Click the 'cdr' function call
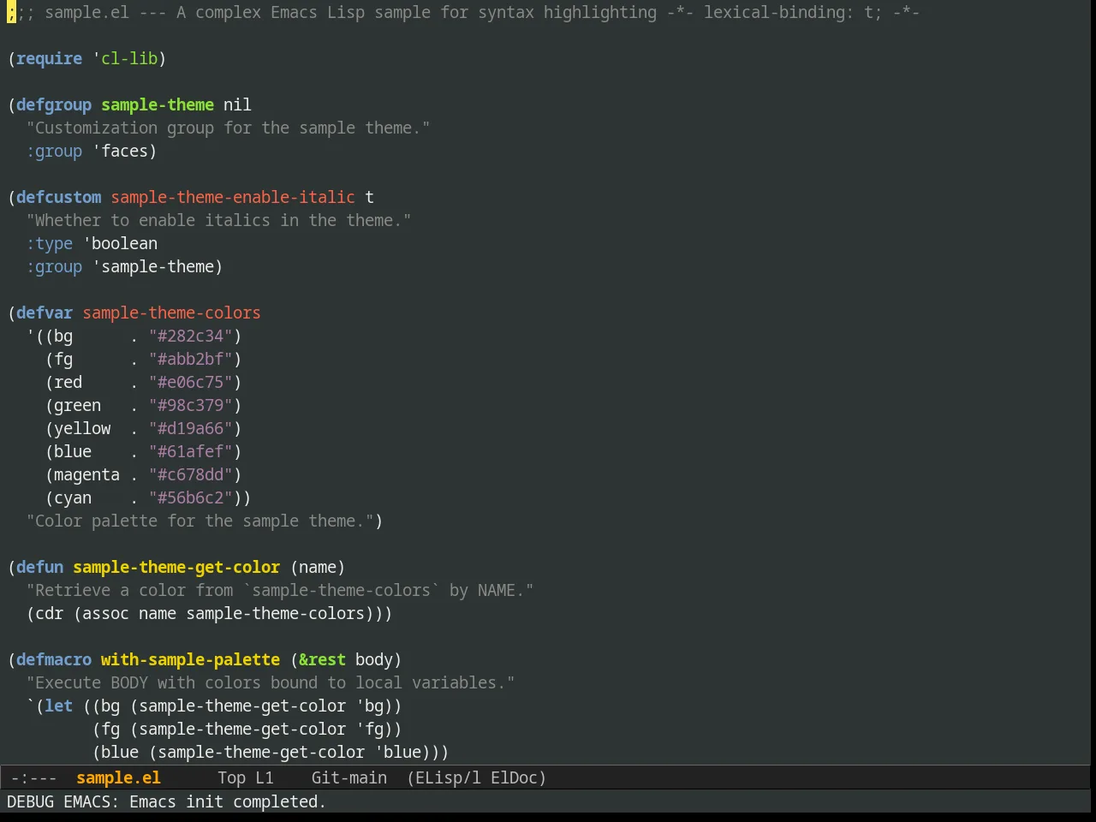1096x822 pixels. coord(49,613)
